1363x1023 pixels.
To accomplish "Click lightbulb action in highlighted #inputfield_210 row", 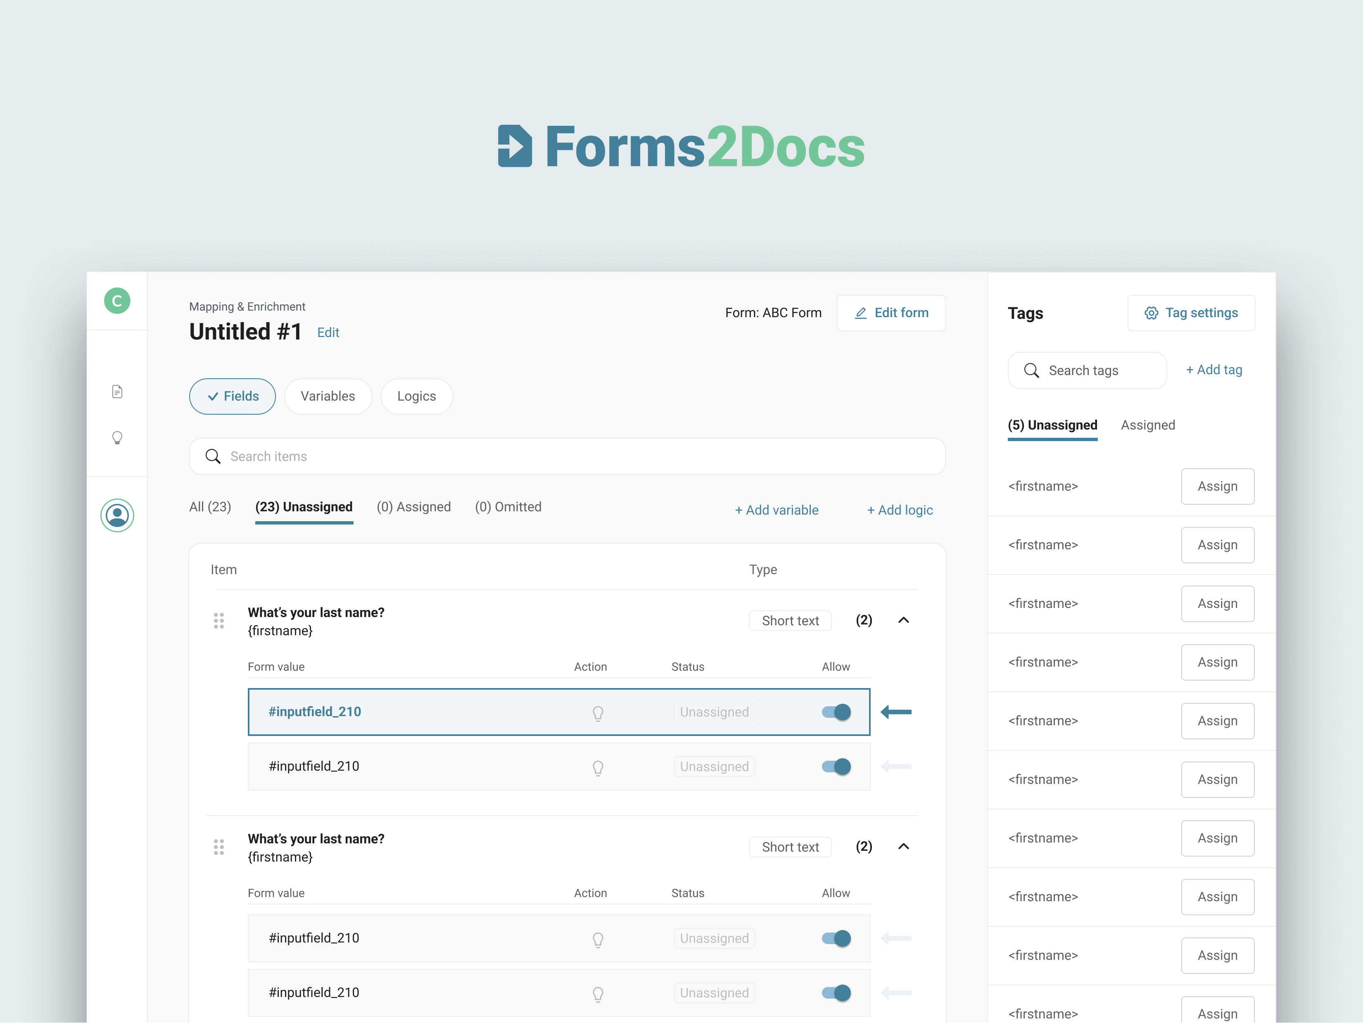I will (598, 713).
